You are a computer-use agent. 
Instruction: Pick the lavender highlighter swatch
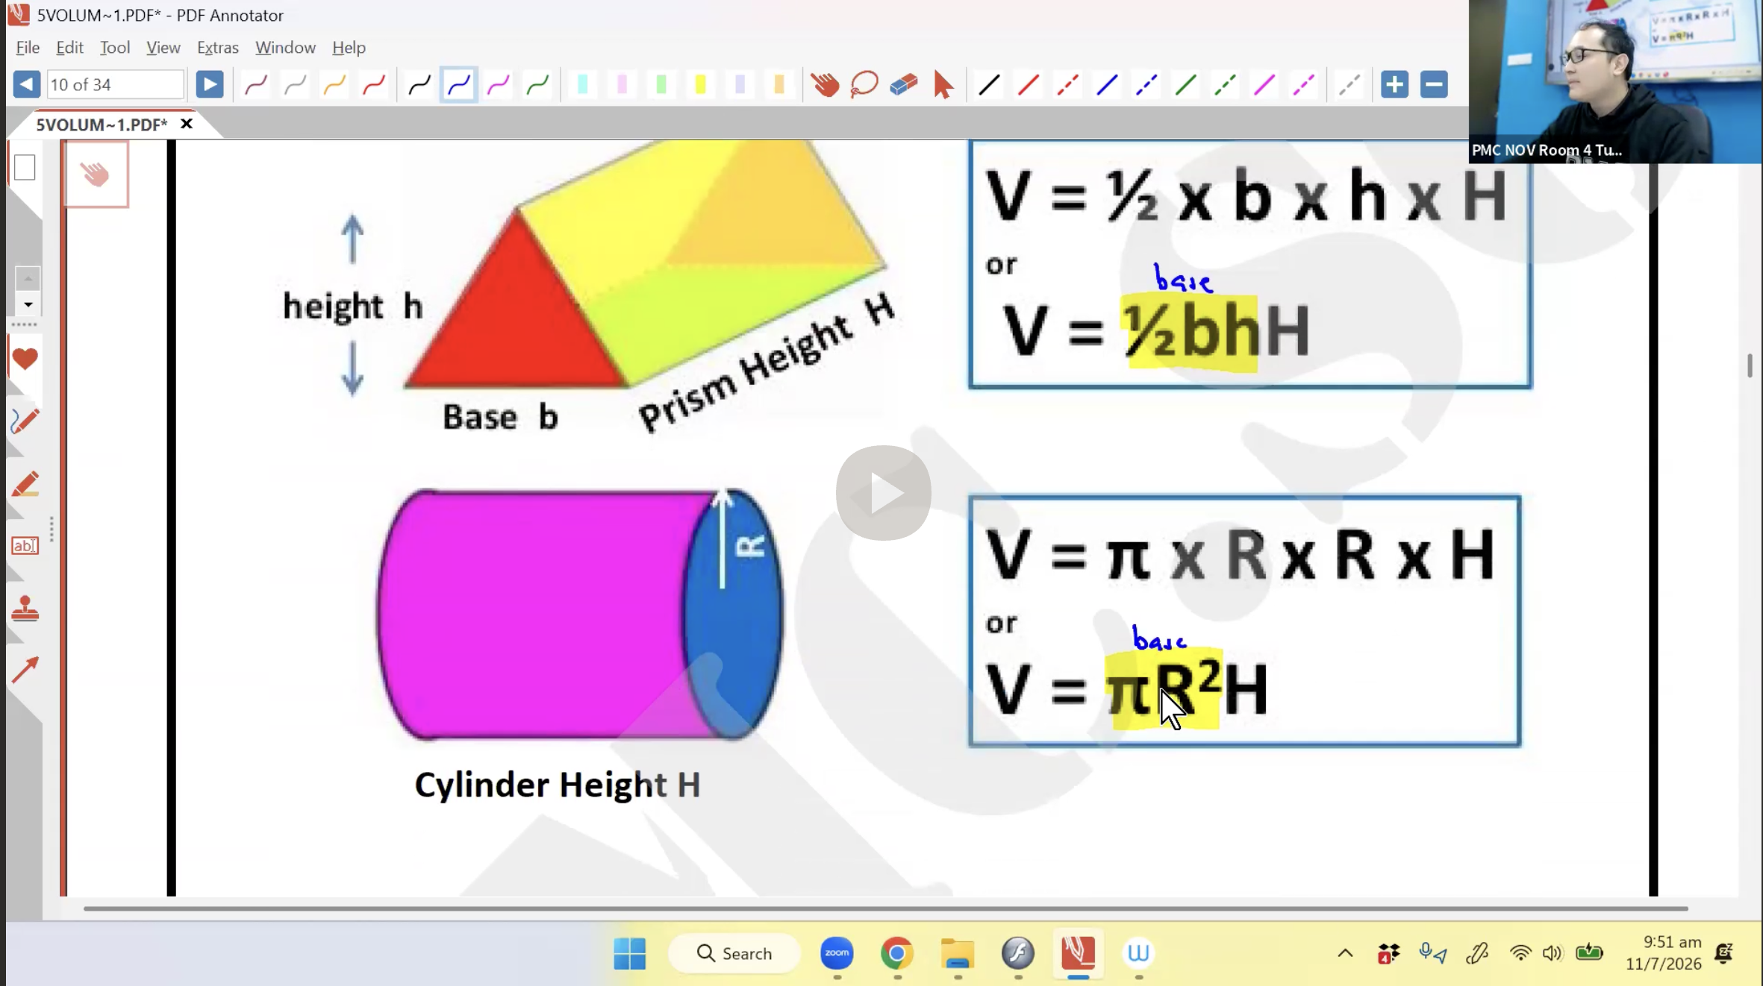(x=740, y=84)
